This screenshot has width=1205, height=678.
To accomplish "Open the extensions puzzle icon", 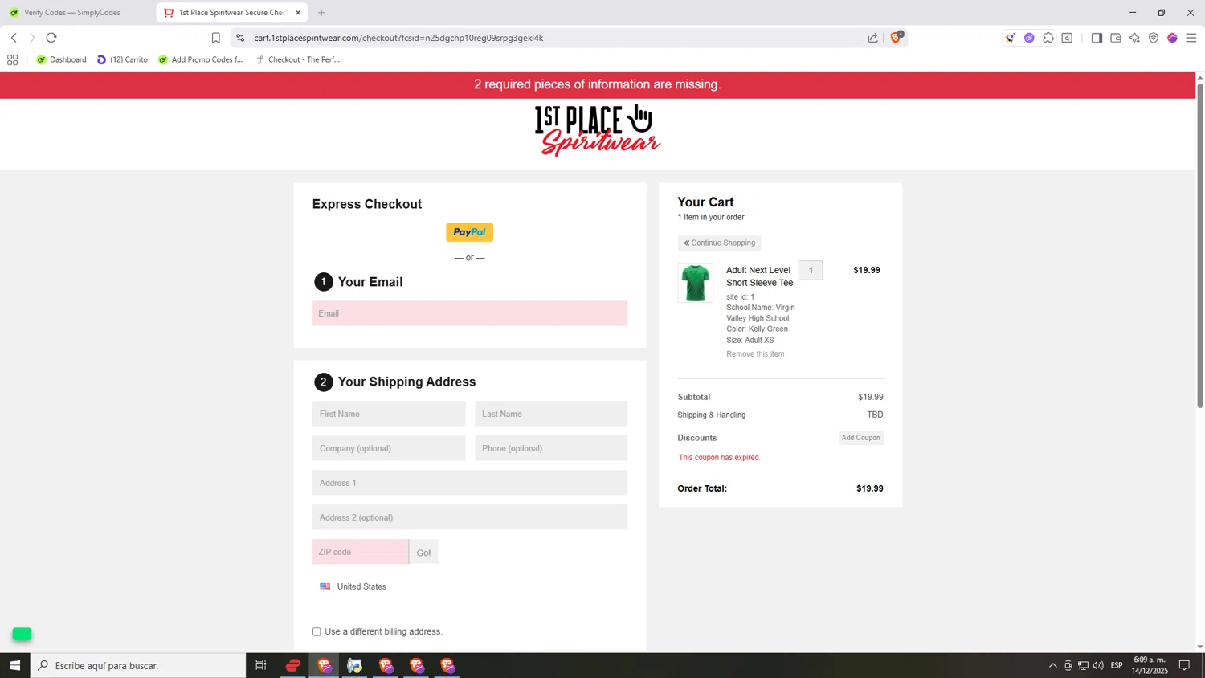I will [1048, 38].
